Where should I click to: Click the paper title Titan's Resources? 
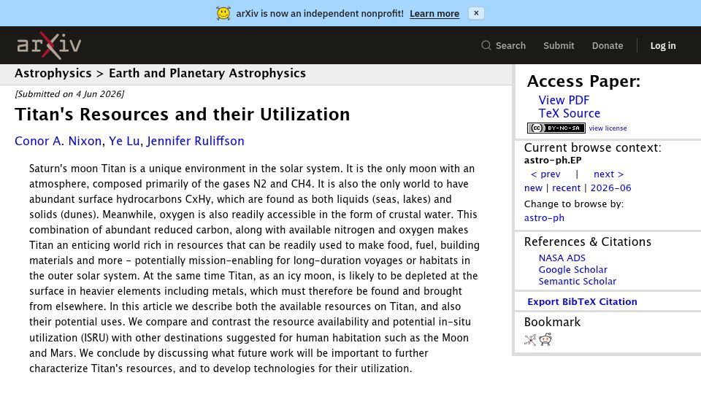[182, 115]
